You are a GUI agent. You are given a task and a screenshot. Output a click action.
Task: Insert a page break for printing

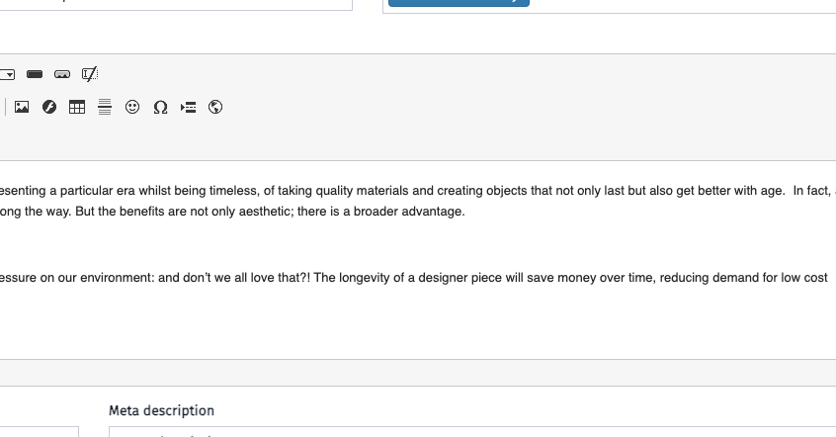(x=189, y=107)
